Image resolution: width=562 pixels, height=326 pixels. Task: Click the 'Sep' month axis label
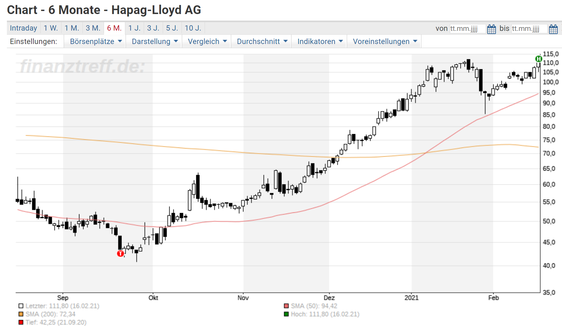click(63, 298)
